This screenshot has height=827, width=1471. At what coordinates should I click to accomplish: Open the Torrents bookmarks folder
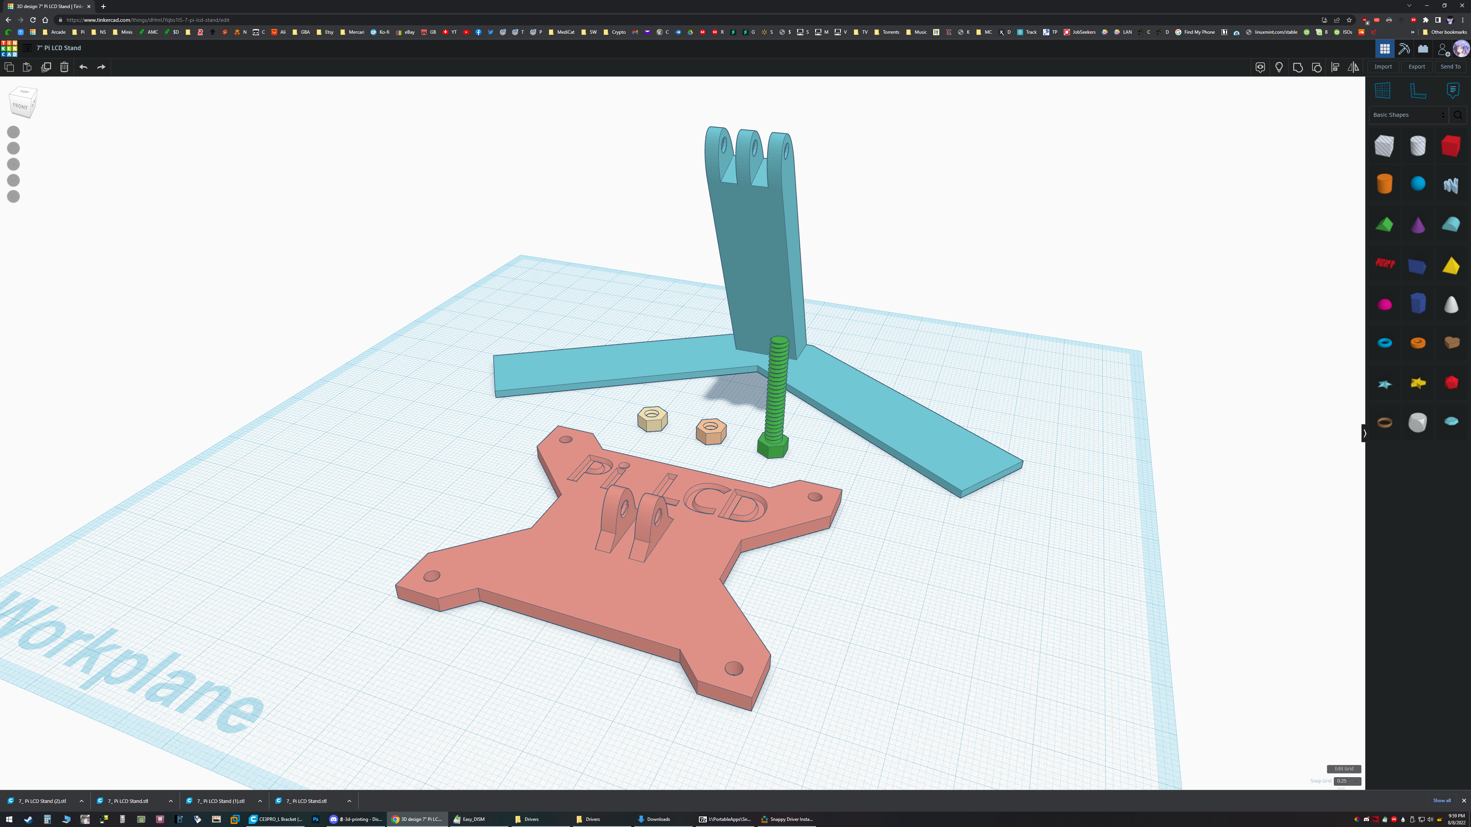click(886, 32)
